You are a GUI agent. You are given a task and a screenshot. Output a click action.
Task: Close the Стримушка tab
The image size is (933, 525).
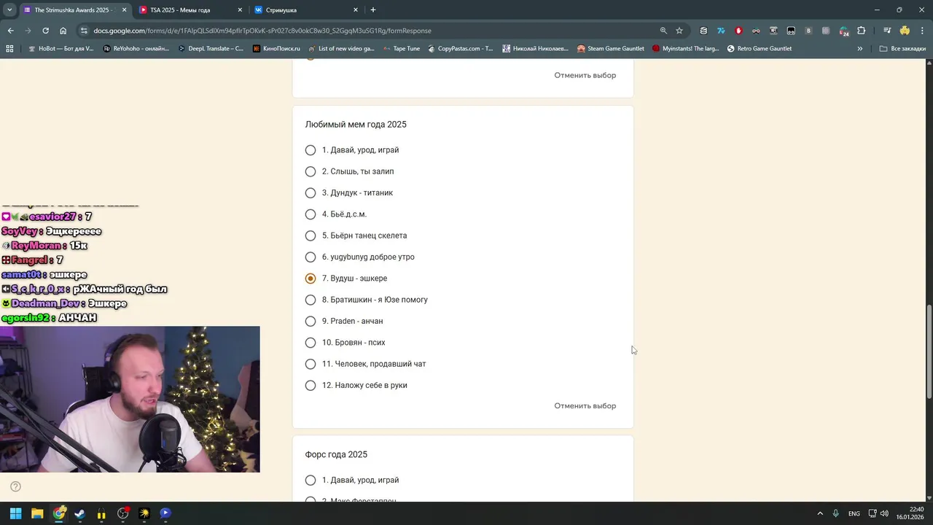(x=356, y=10)
